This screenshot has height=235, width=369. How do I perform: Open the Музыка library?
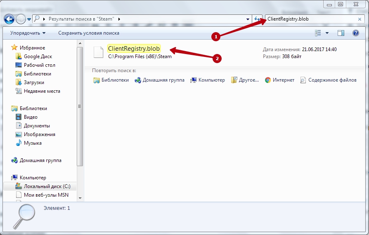click(x=33, y=143)
